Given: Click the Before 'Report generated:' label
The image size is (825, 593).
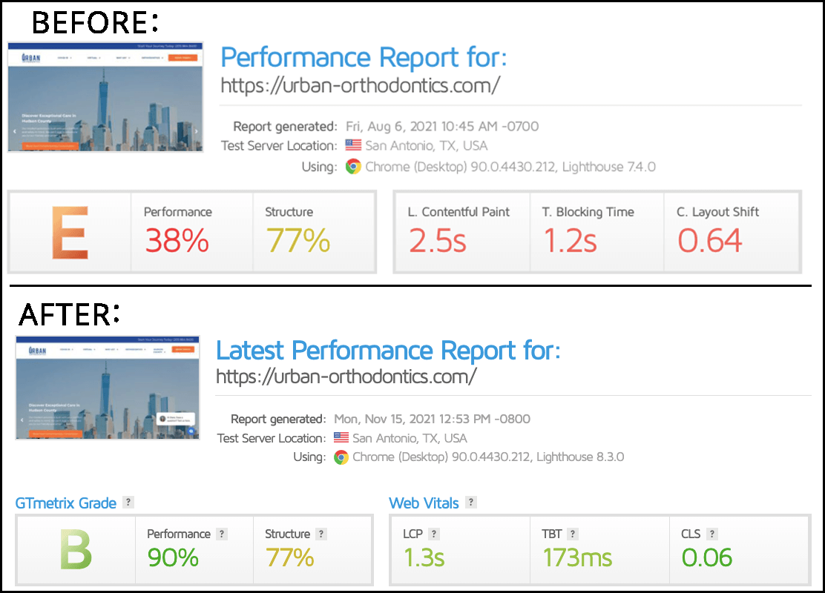Looking at the screenshot, I should pos(285,126).
